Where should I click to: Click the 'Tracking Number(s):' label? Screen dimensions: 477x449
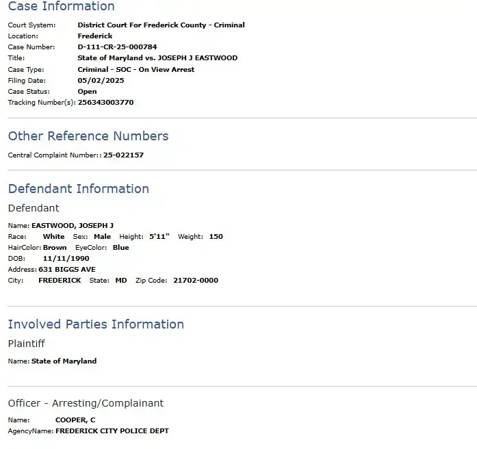[x=42, y=102]
